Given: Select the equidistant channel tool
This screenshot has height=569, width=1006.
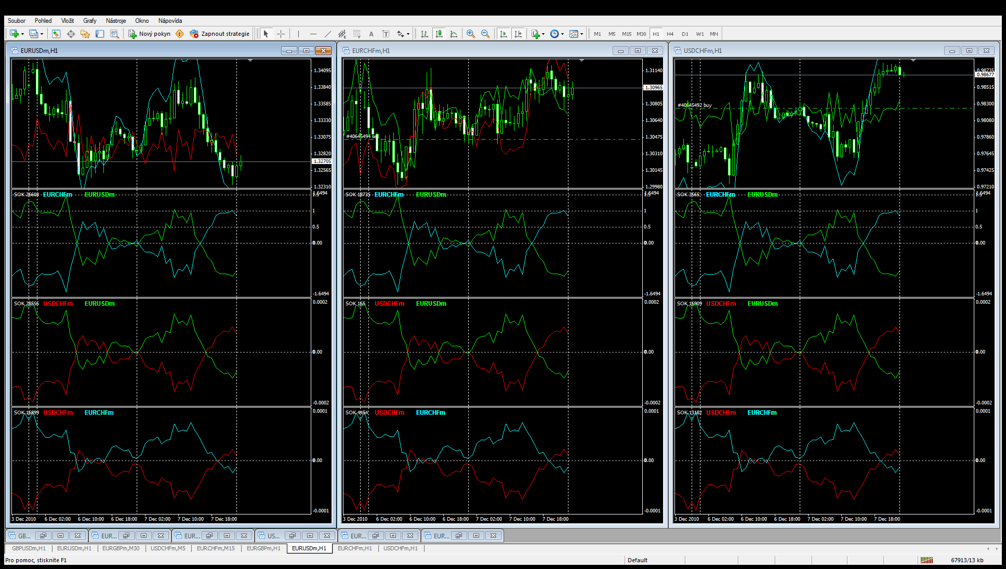Looking at the screenshot, I should pos(342,34).
